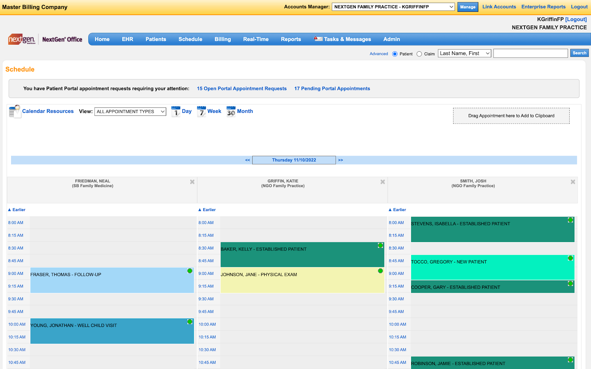
Task: Click the patient search text field
Action: coord(530,54)
